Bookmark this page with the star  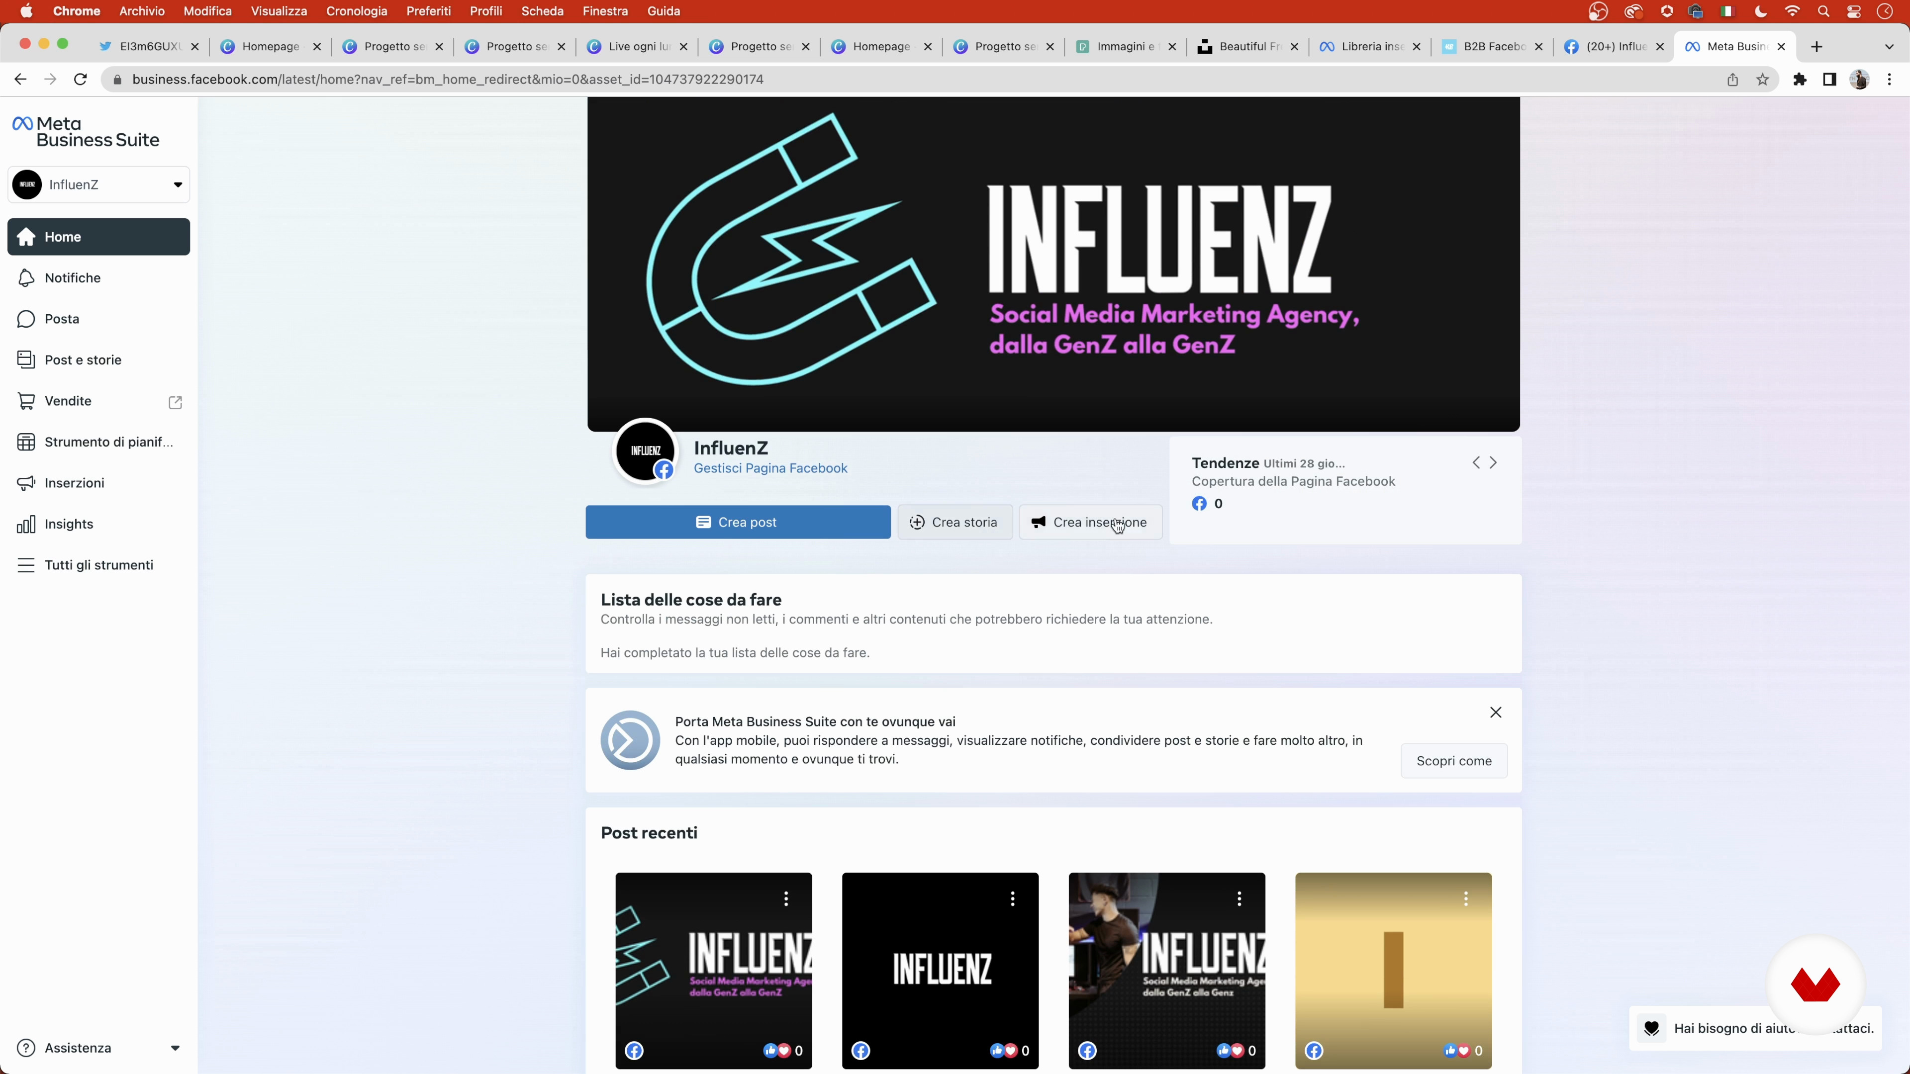(x=1762, y=80)
